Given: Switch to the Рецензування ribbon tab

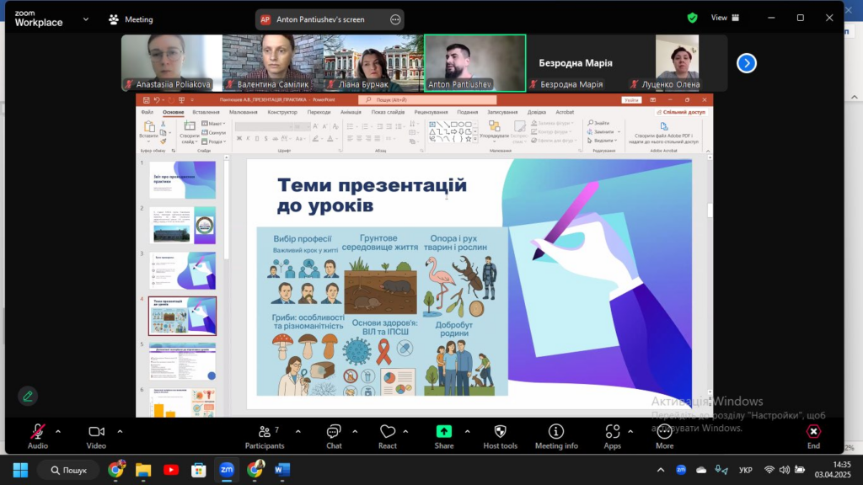Looking at the screenshot, I should pos(431,112).
